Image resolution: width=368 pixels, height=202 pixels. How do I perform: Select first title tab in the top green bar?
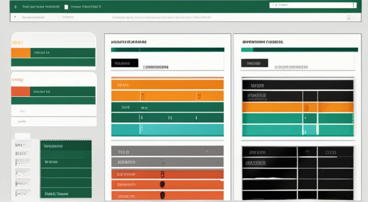point(39,7)
